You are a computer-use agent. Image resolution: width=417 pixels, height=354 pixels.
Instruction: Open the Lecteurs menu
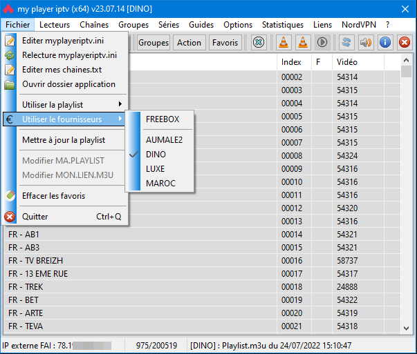tap(55, 25)
